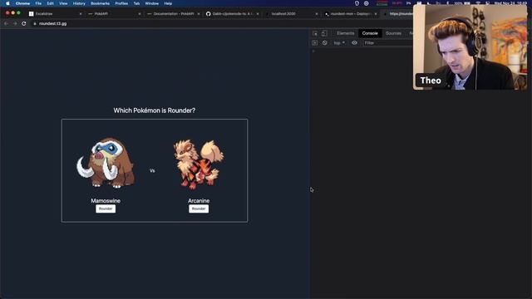Click the circular status icon in the menu bar

pyautogui.click(x=367, y=3)
